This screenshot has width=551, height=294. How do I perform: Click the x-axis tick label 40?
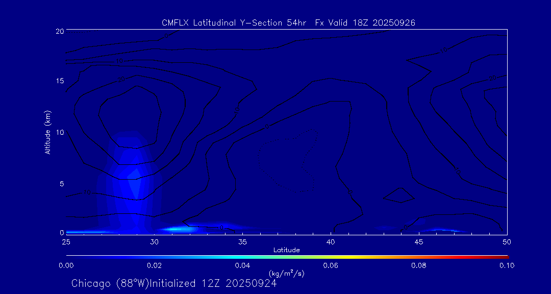(x=331, y=241)
